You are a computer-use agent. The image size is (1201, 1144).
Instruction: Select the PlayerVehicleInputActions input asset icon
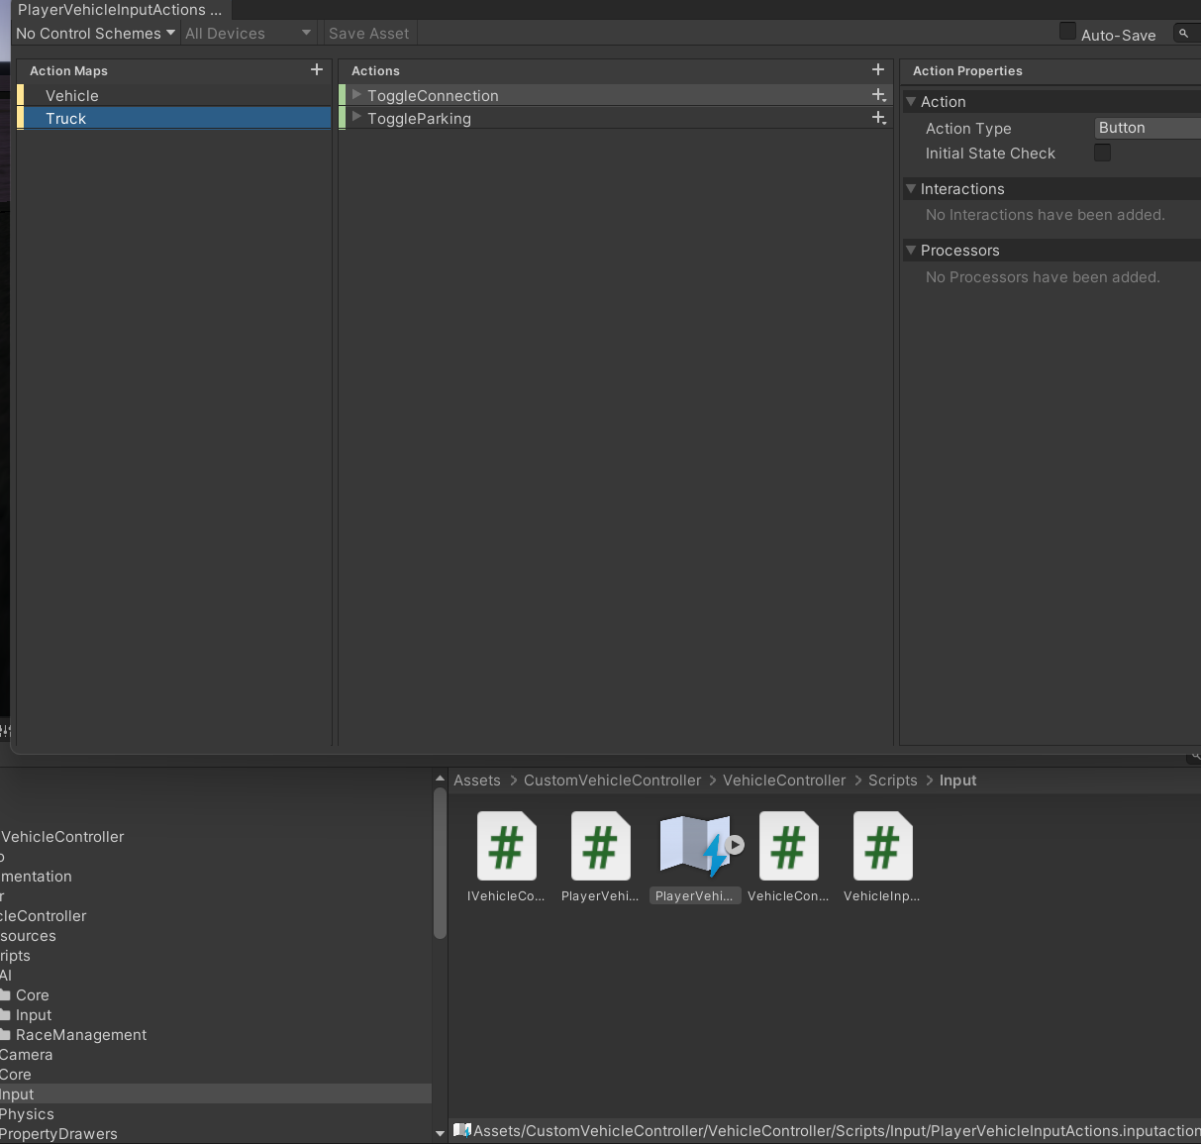[694, 846]
